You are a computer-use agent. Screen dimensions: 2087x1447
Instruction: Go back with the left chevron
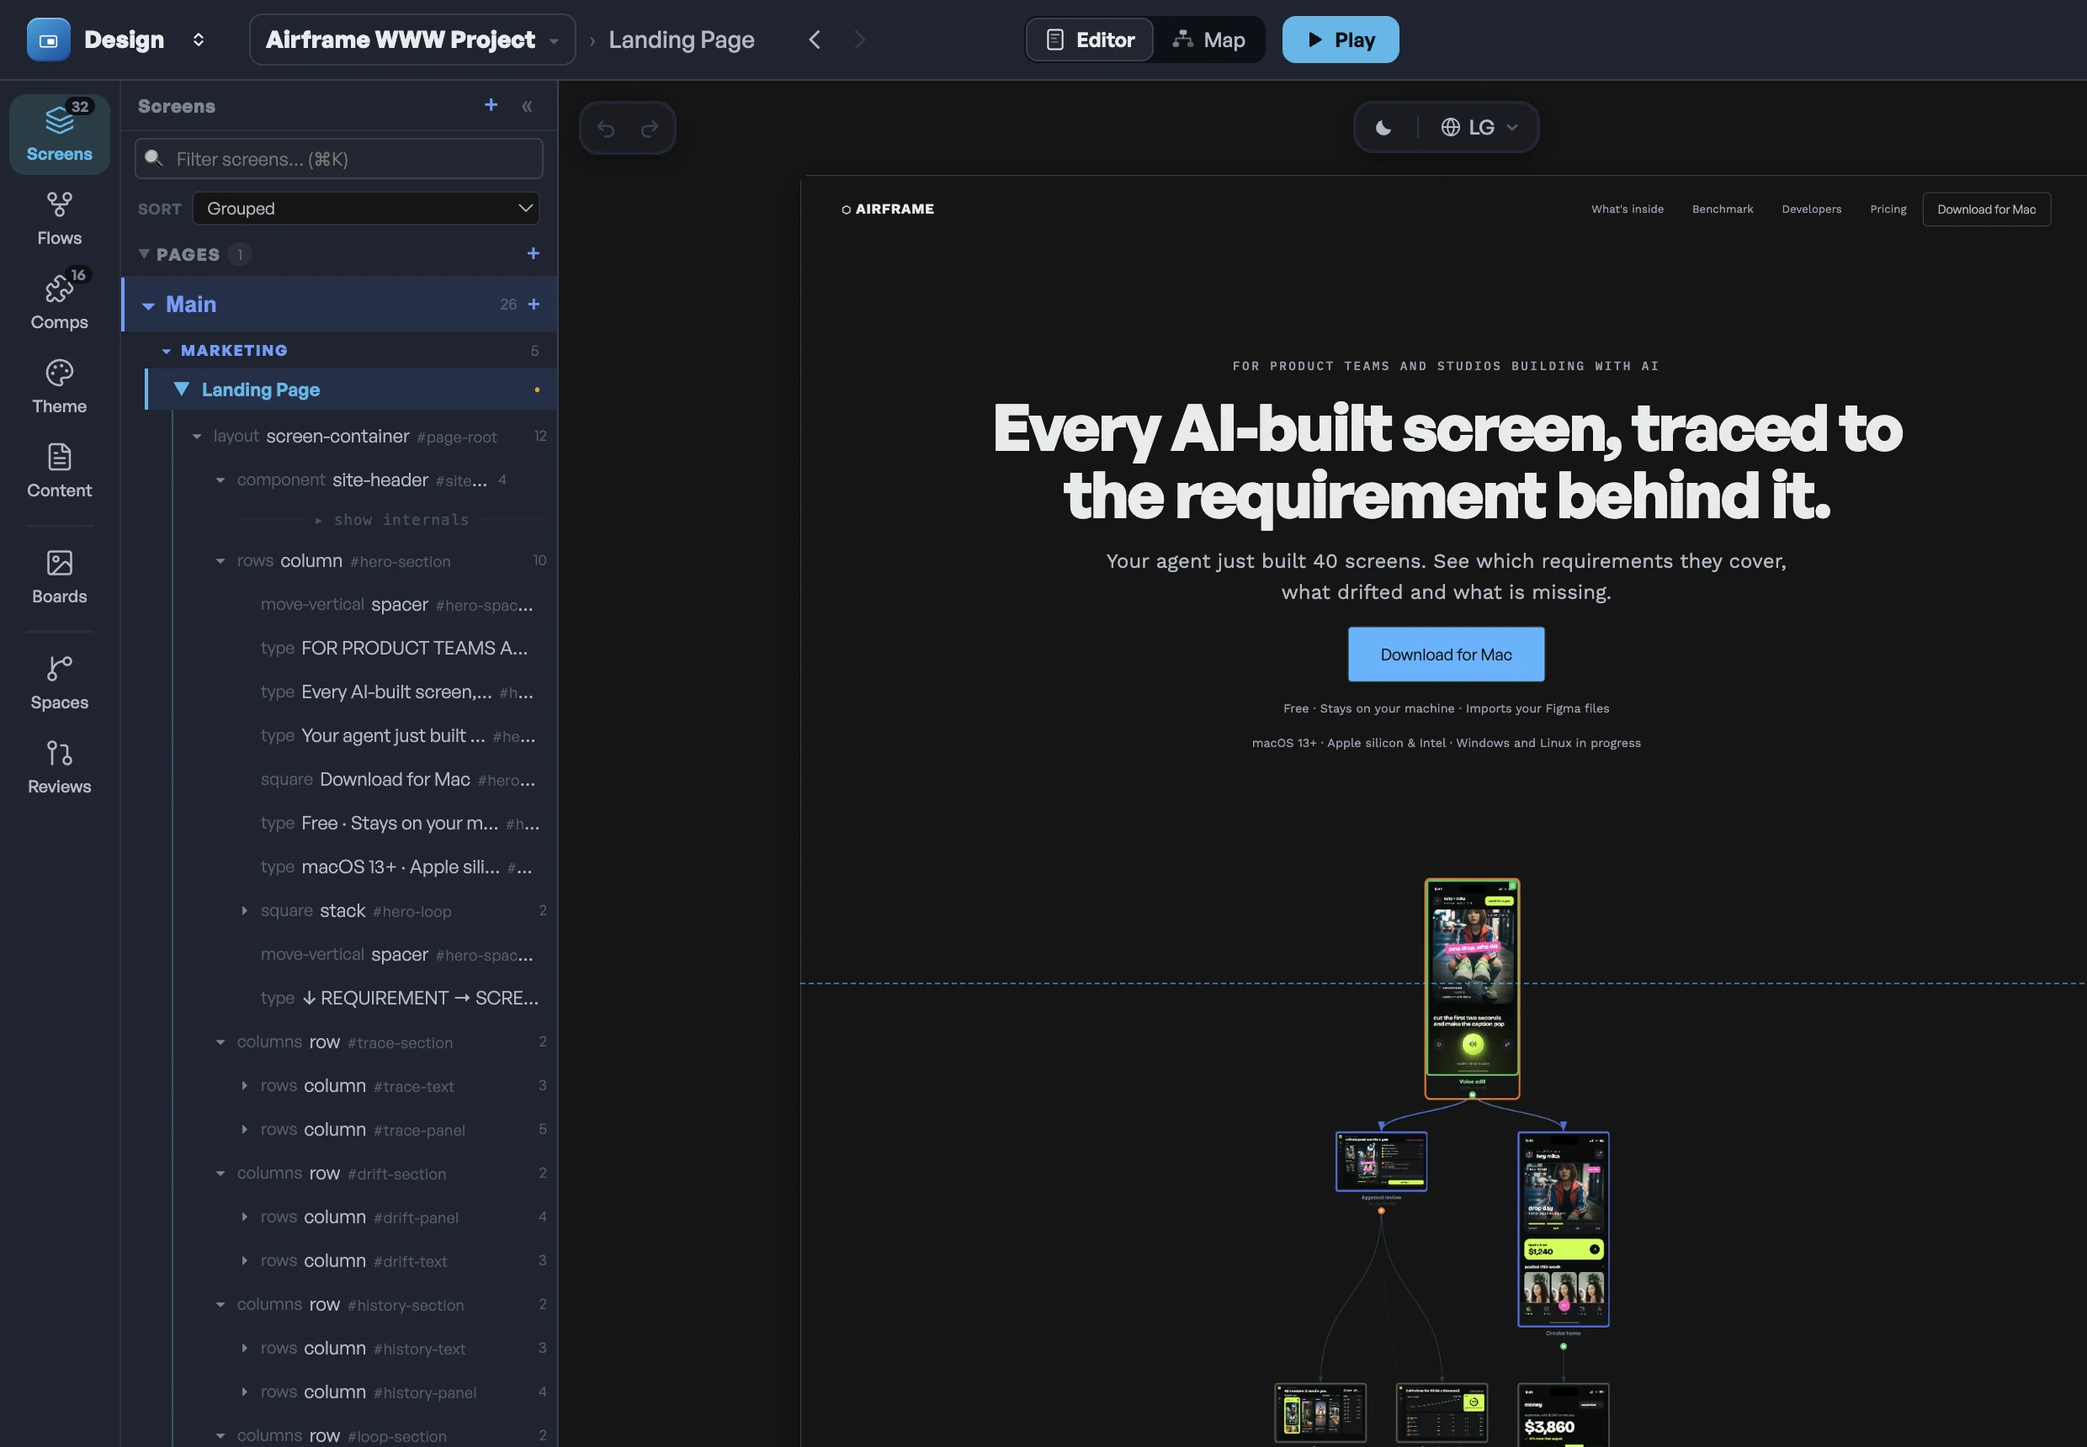815,40
